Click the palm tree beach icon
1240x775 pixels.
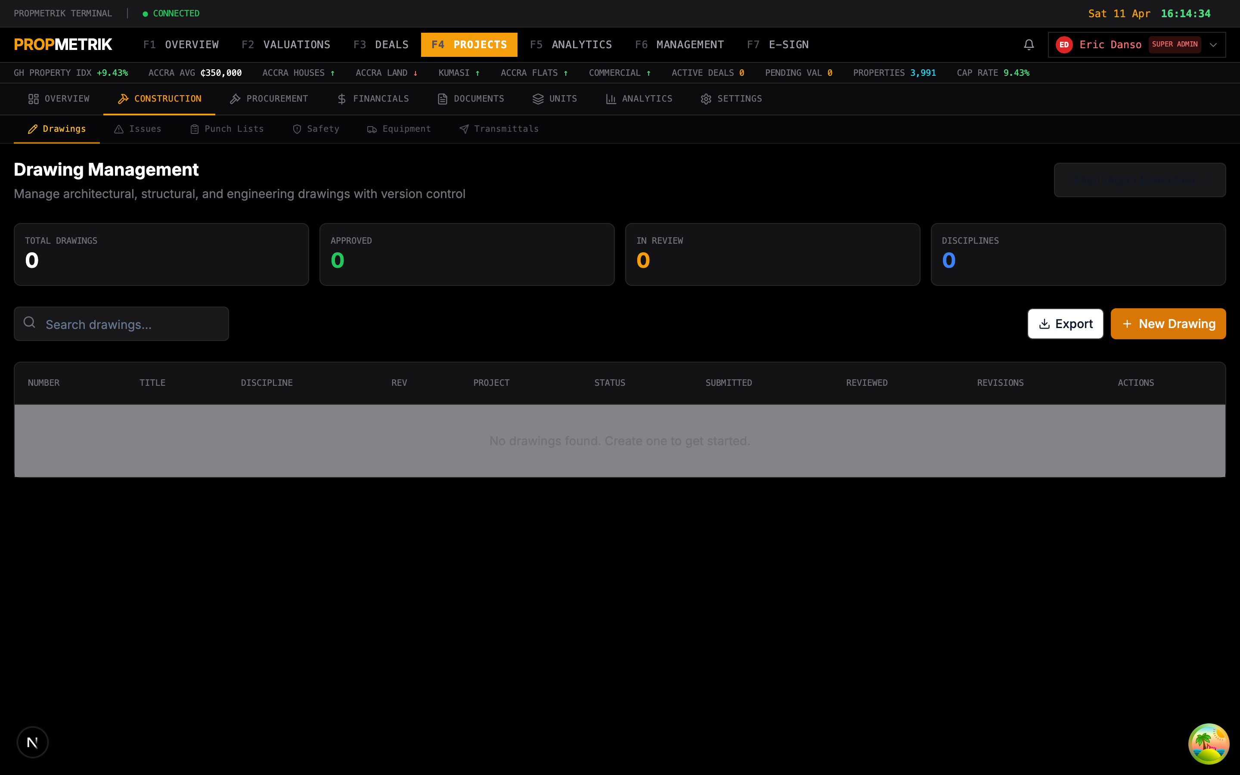1208,743
